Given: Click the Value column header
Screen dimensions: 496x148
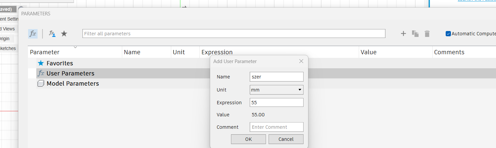Looking at the screenshot, I should pos(396,52).
